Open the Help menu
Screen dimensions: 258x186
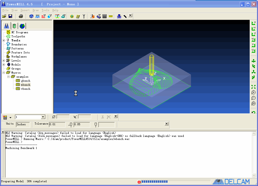pyautogui.click(x=55, y=10)
